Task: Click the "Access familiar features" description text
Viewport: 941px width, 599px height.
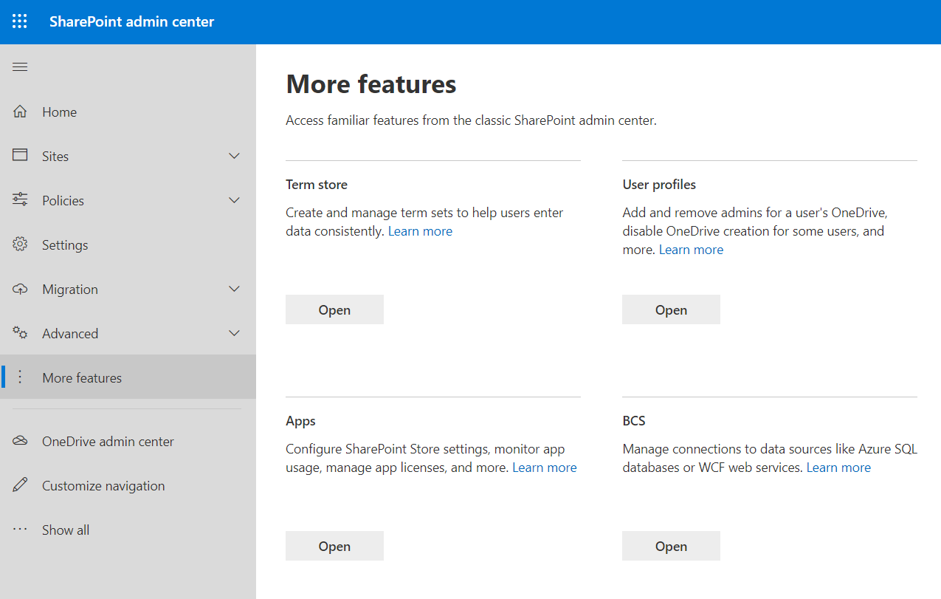Action: (x=471, y=120)
